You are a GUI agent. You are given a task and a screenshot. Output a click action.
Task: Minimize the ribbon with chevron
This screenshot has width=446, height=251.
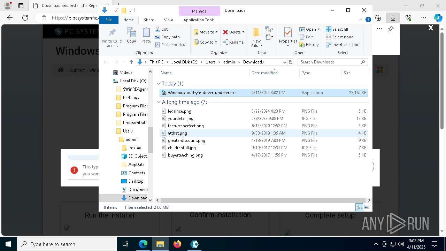coord(361,20)
